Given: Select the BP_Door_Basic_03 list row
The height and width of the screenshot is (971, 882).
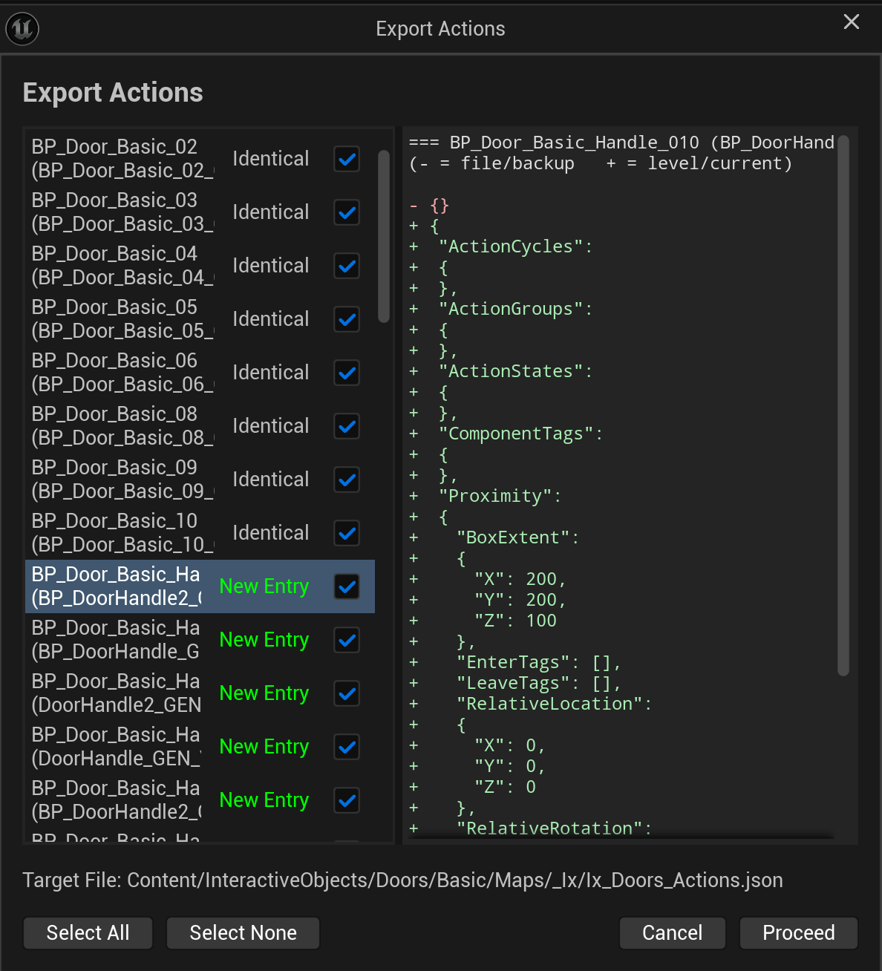Looking at the screenshot, I should pyautogui.click(x=200, y=212).
